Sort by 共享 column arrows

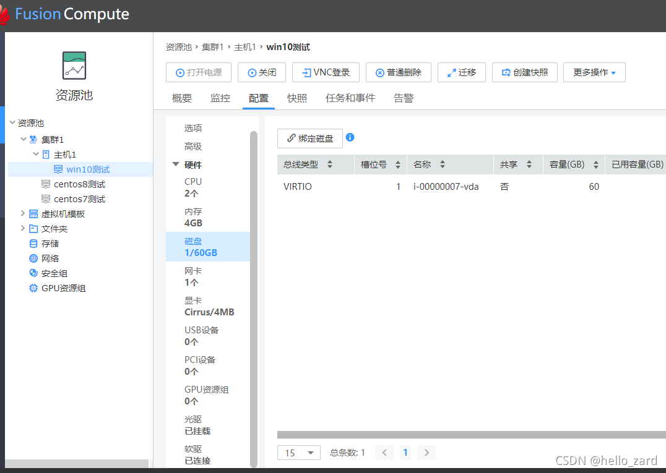[x=529, y=164]
